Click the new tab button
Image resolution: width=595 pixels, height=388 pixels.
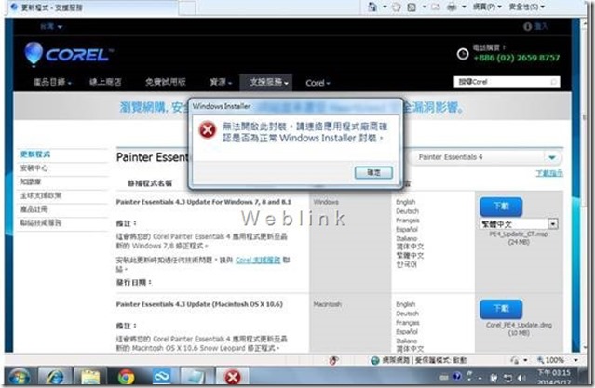(187, 8)
